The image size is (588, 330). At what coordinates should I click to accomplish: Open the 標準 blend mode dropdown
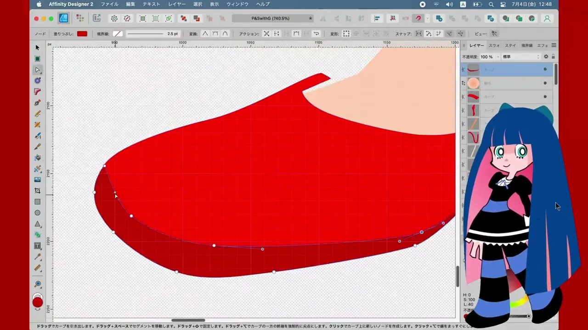tap(521, 57)
